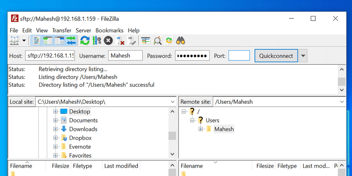
Task: Toggle message log display icon
Action: click(37, 41)
